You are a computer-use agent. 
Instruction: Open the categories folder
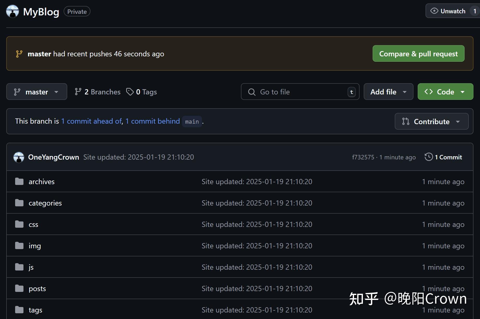coord(45,203)
